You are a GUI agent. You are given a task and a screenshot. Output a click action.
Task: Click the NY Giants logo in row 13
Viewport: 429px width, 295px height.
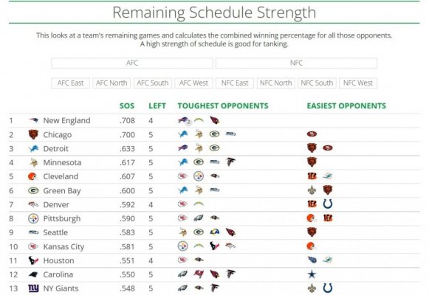pos(33,288)
